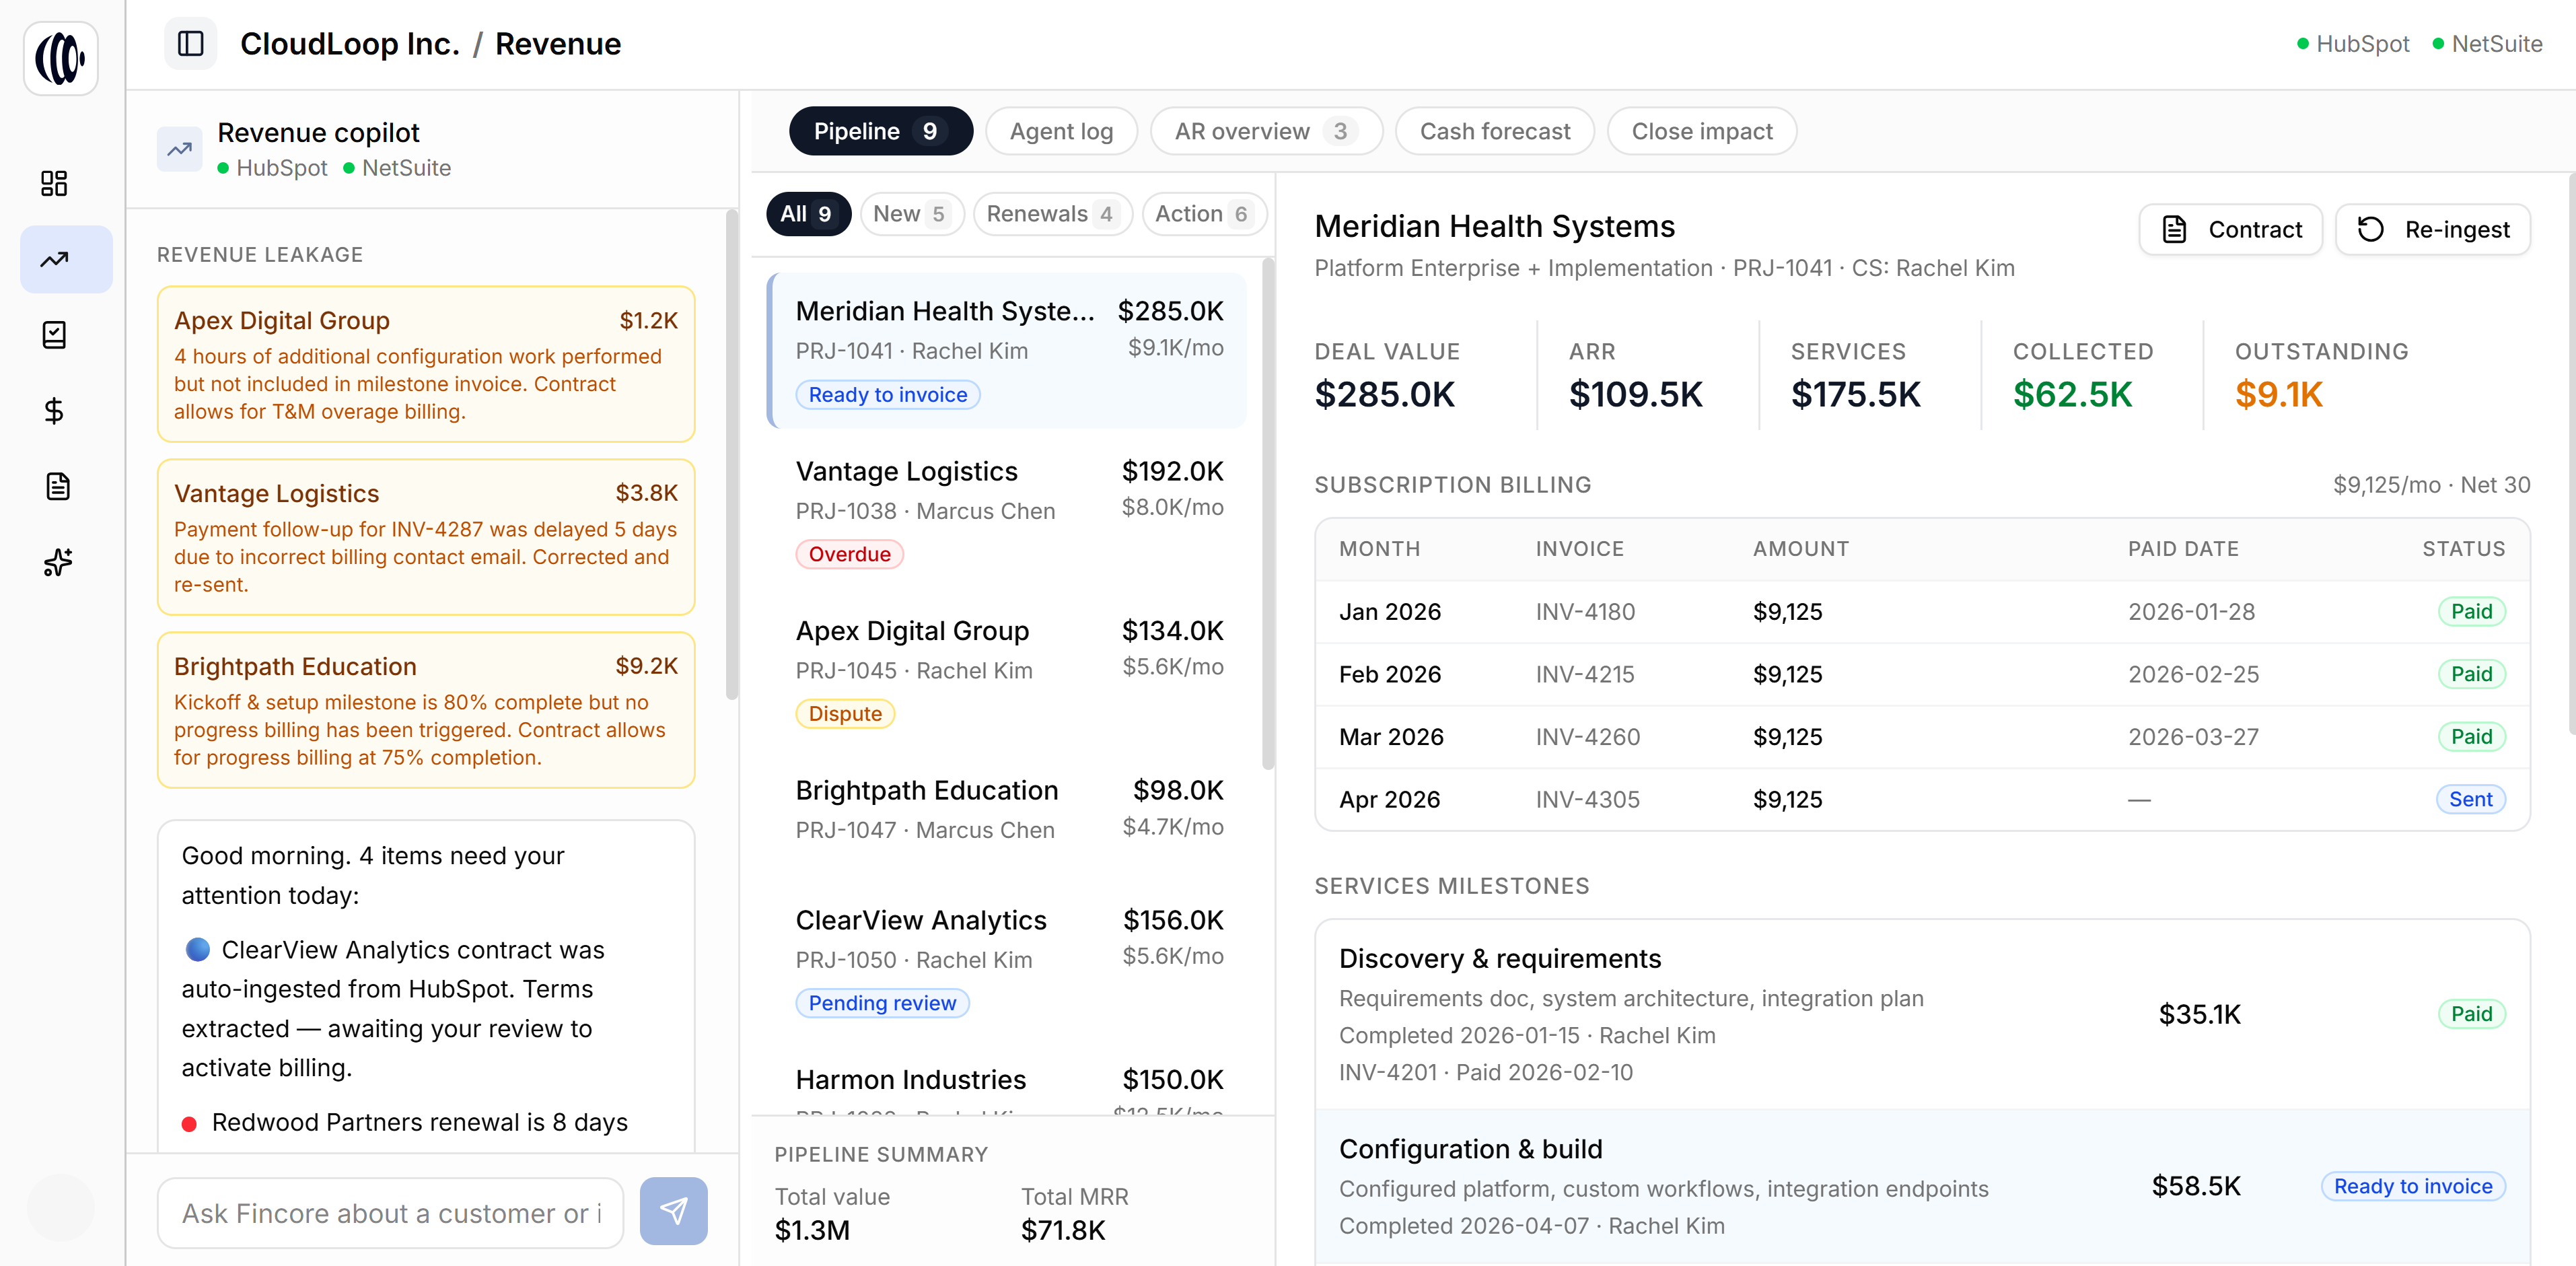2576x1266 pixels.
Task: Click invoice INV-4305 in billing table
Action: [x=1588, y=799]
